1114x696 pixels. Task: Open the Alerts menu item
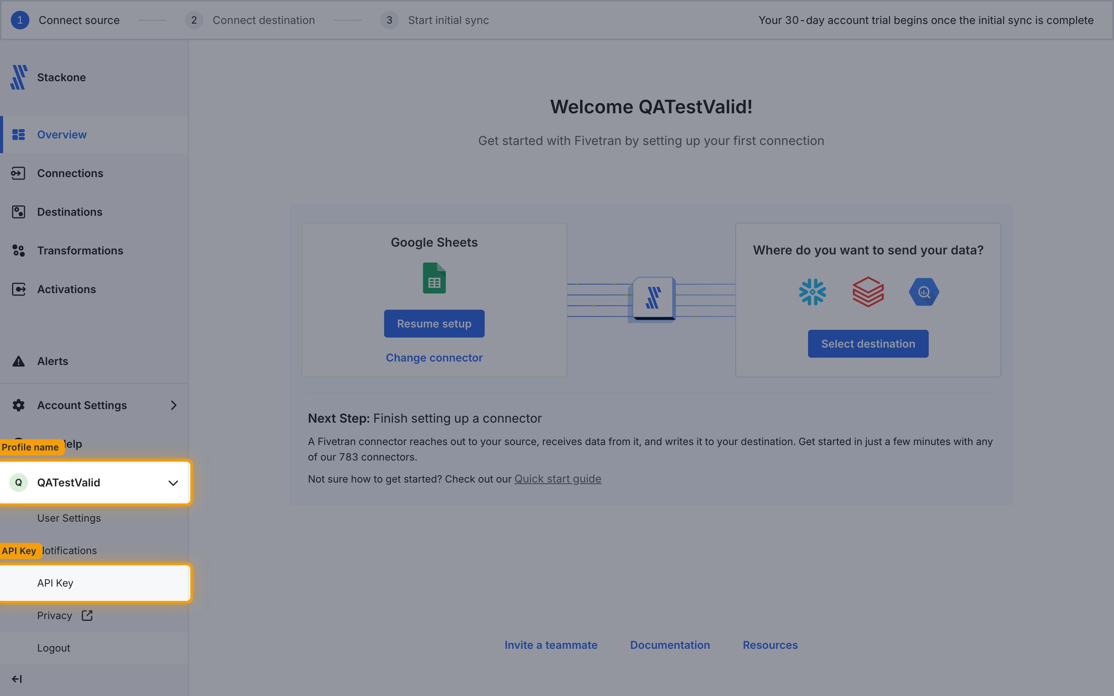point(94,361)
